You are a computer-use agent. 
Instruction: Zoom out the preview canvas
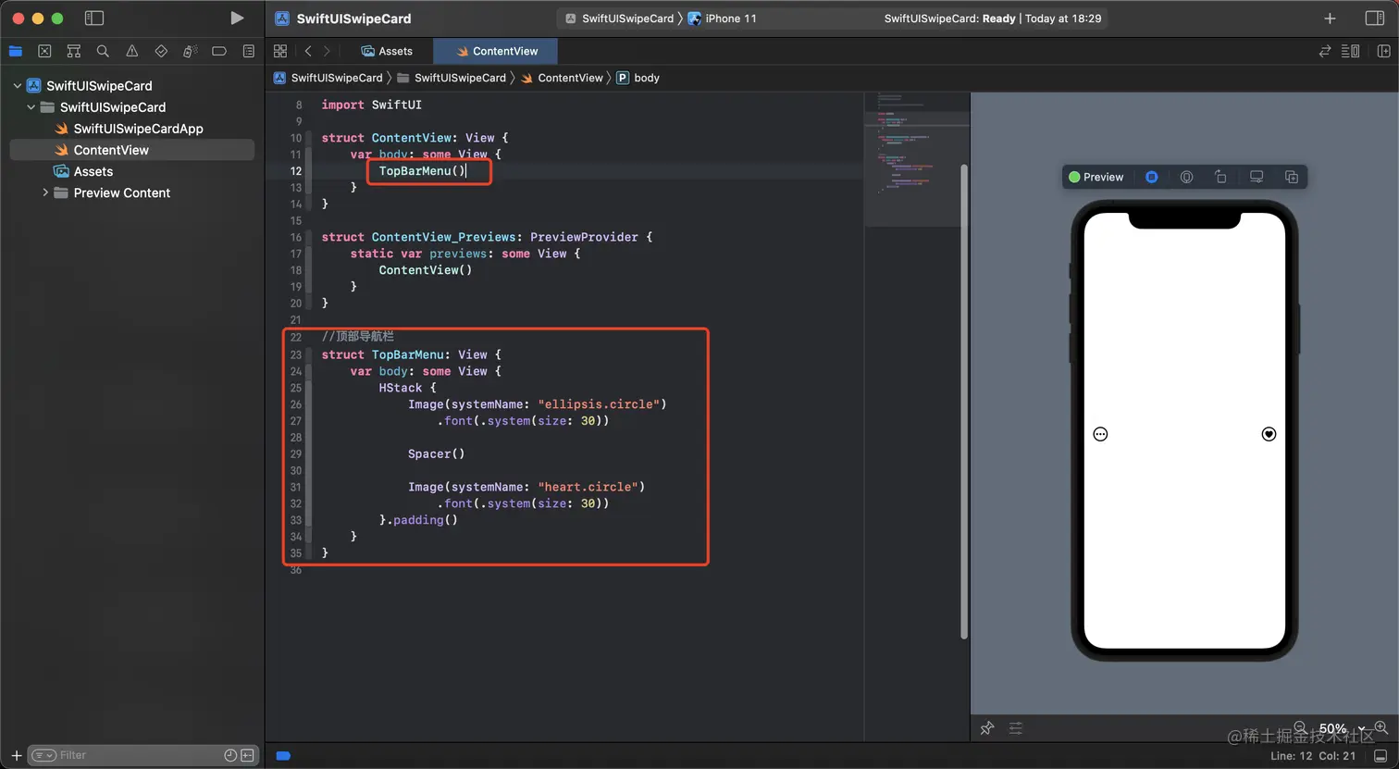coord(1300,728)
